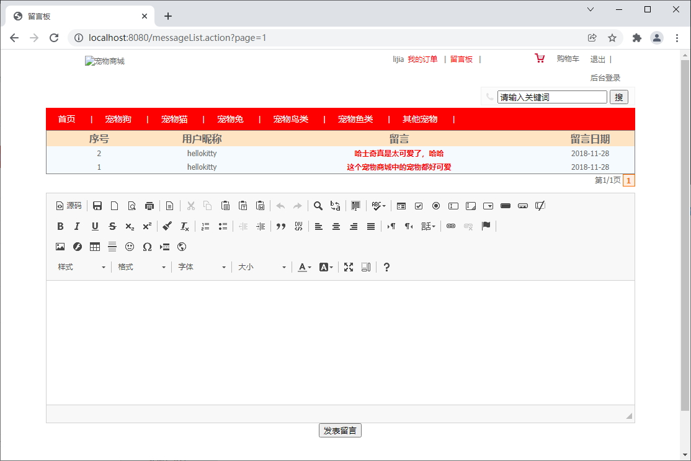This screenshot has width=691, height=461.
Task: Open the text color picker
Action: pyautogui.click(x=305, y=267)
